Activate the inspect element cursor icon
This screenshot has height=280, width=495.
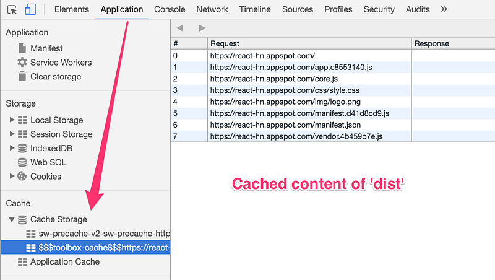point(12,10)
